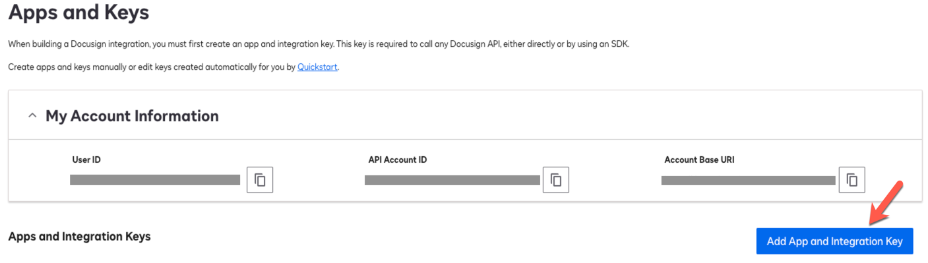928x263 pixels.
Task: Click Add App and Integration Key
Action: (x=834, y=241)
